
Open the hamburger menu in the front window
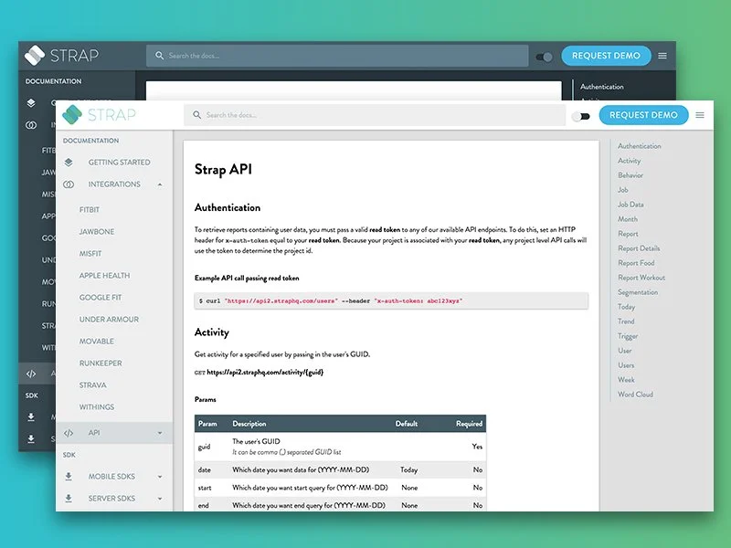pyautogui.click(x=700, y=115)
